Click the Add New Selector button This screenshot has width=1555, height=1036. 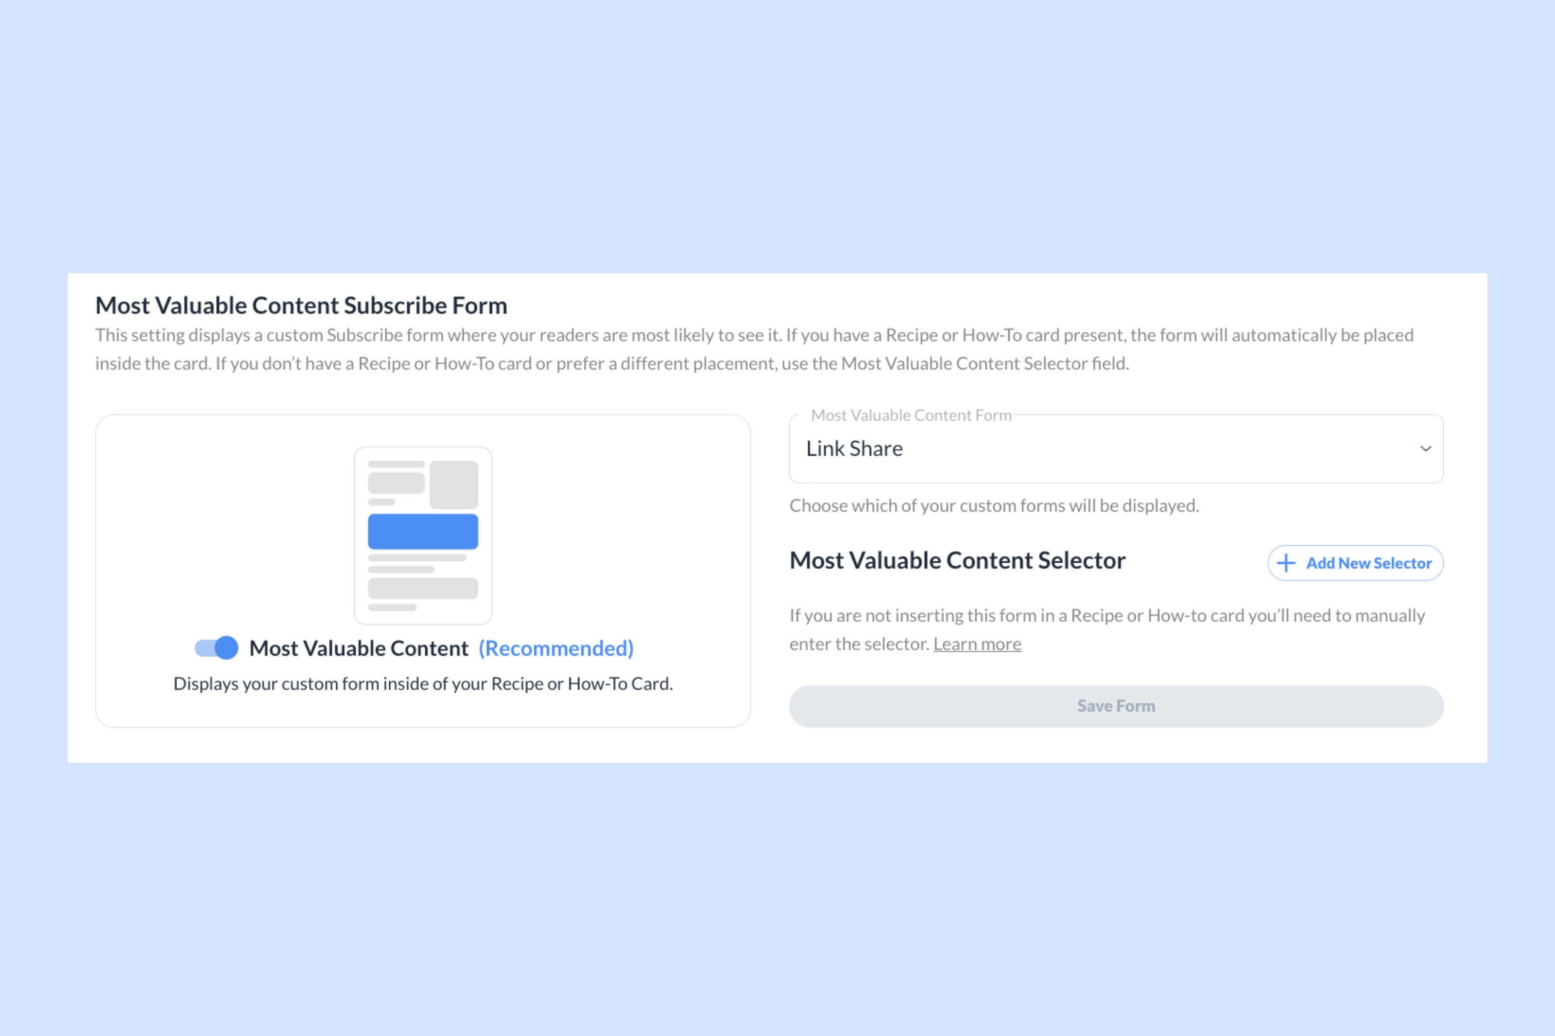click(1355, 563)
